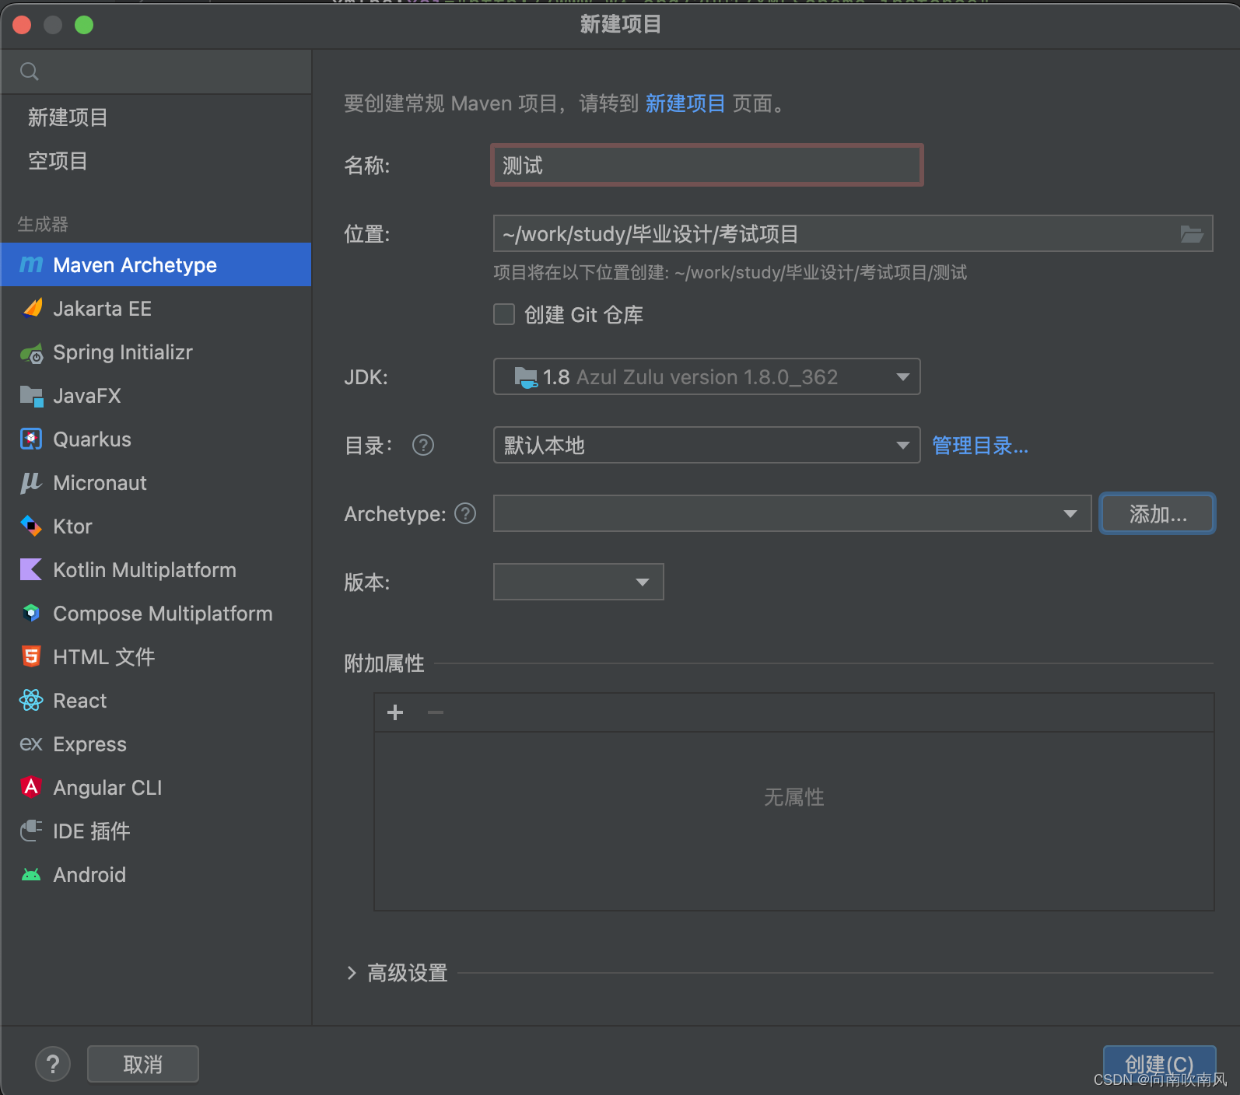
Task: Click the 取消 button
Action: click(x=143, y=1064)
